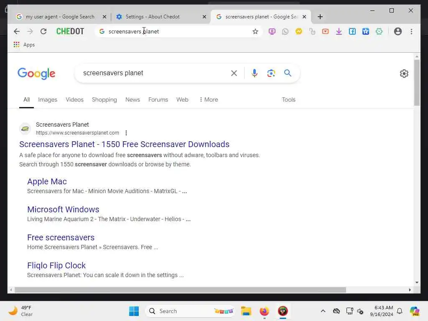Open the blue star bookmarks extension

pos(365,31)
